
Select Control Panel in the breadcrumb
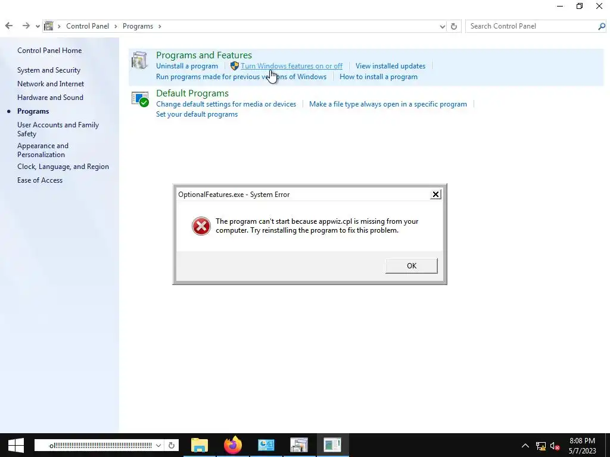point(88,26)
